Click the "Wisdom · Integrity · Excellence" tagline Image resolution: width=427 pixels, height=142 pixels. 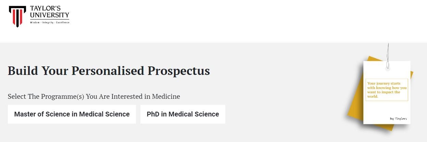[x=50, y=22]
